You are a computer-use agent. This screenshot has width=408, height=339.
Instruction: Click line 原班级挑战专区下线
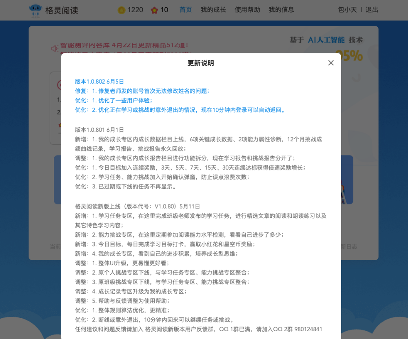coord(162,282)
